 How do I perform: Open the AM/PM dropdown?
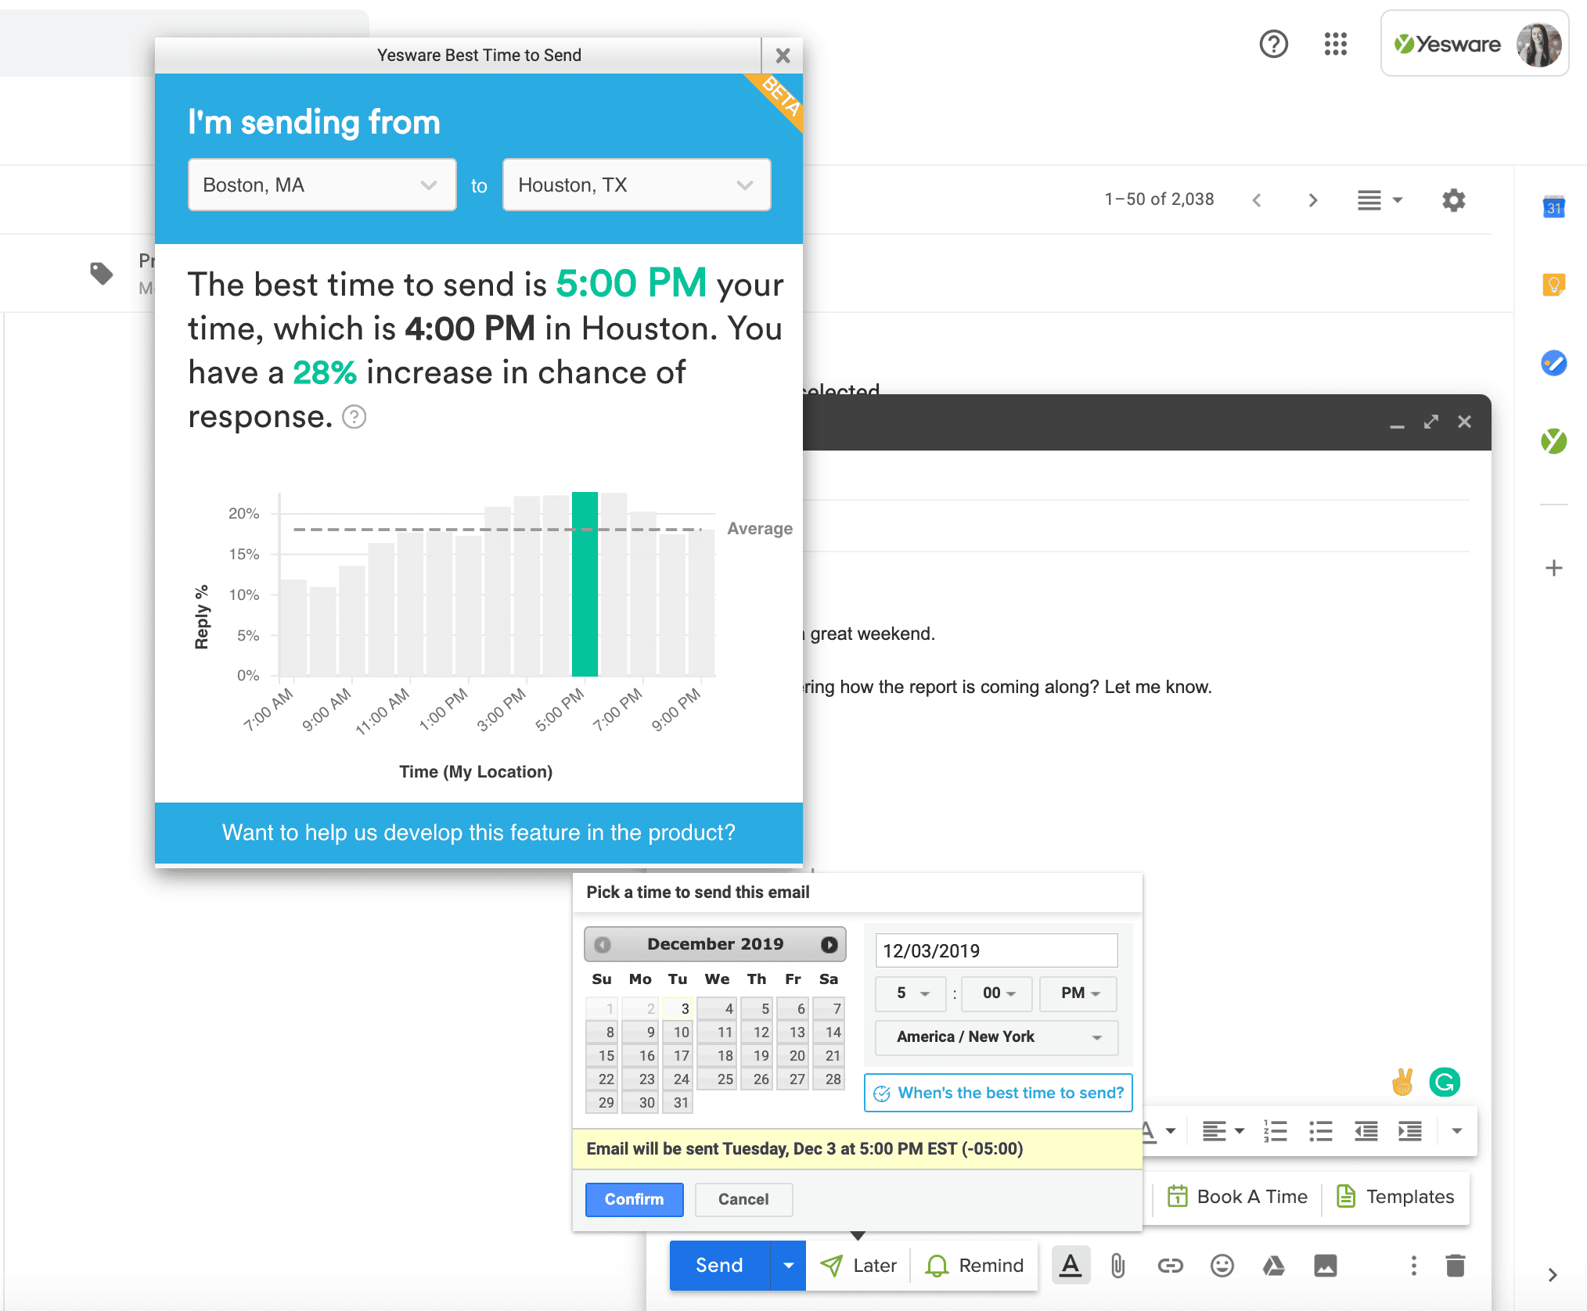coord(1078,993)
